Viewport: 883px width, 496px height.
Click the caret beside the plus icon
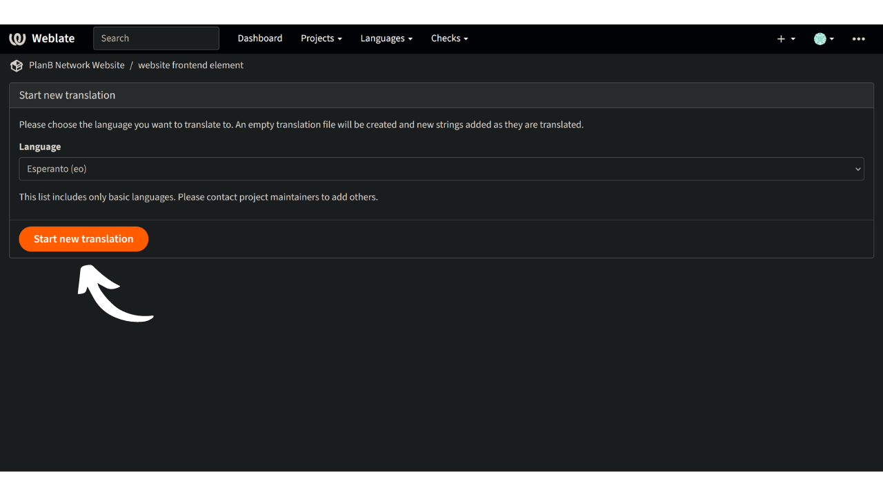click(793, 39)
